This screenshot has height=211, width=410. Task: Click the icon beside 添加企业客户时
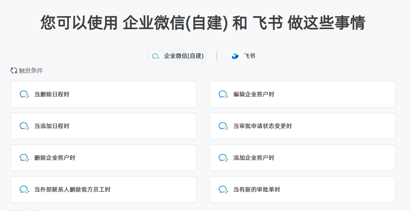point(224,158)
